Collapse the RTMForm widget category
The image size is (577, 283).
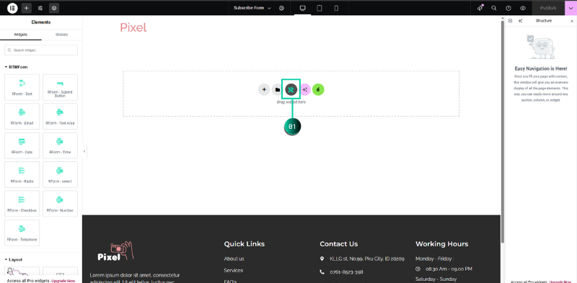click(16, 67)
